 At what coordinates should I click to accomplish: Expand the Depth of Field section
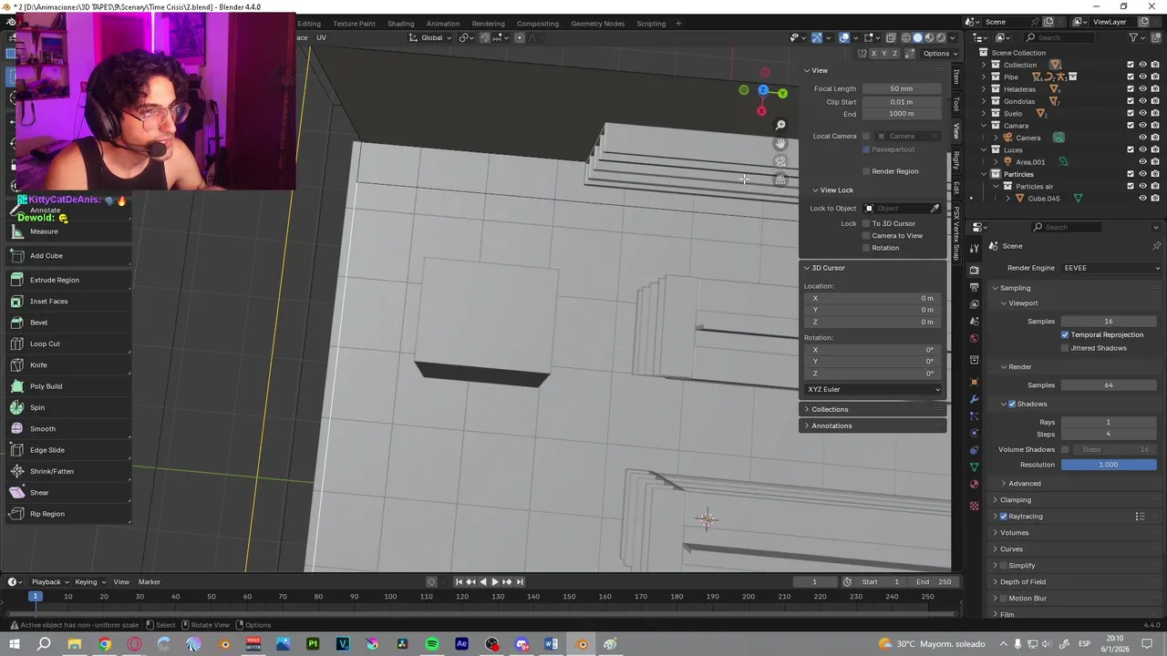coord(1023,582)
